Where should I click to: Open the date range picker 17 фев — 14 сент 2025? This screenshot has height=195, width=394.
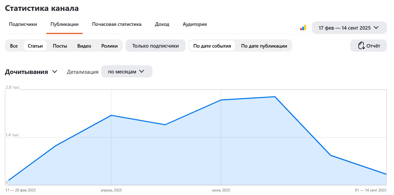click(x=349, y=28)
